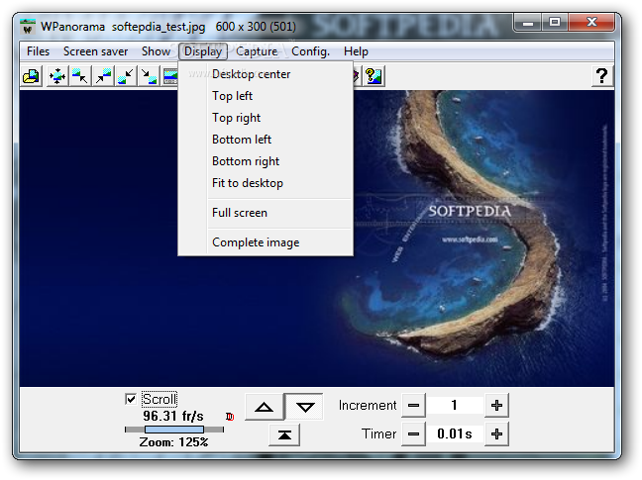
Task: Toggle the Scroll checkbox
Action: pyautogui.click(x=131, y=399)
